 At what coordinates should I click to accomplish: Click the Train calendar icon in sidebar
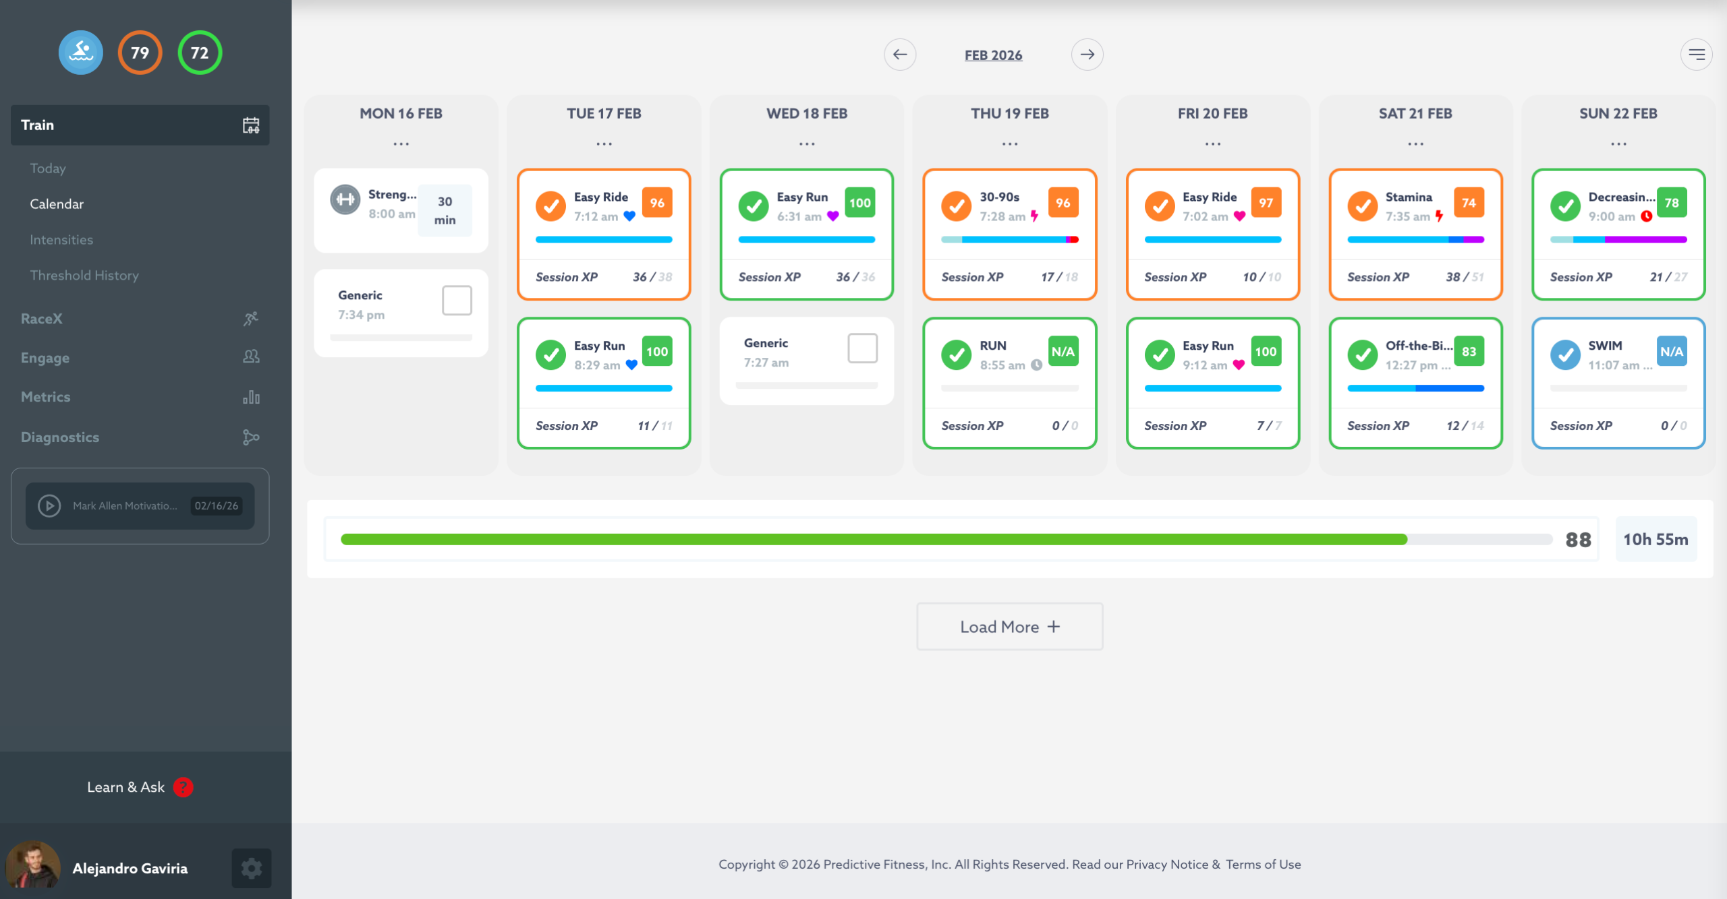click(251, 125)
